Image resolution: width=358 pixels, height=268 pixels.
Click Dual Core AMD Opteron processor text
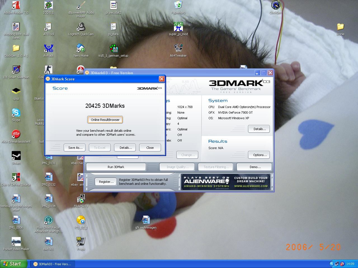click(x=244, y=107)
